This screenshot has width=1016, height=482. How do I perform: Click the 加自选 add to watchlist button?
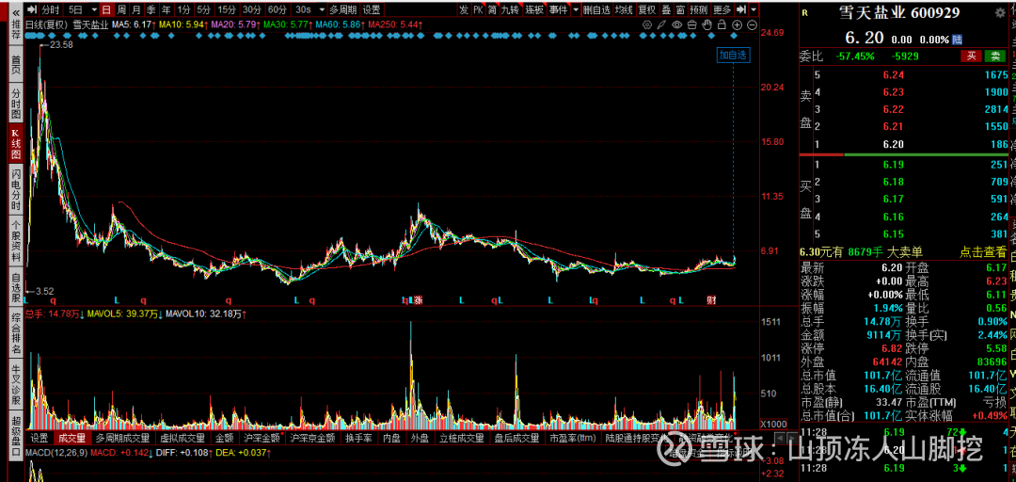click(733, 56)
